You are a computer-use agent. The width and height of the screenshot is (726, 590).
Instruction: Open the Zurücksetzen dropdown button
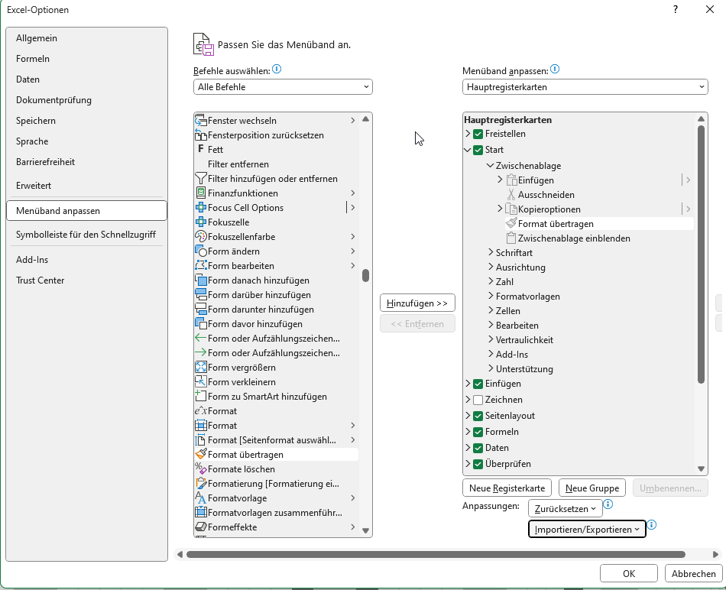click(565, 508)
